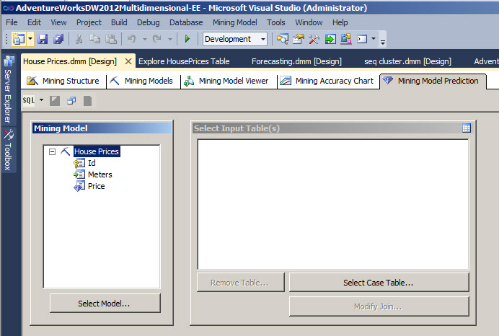Screen dimensions: 499x336
Task: Open the File menu
Action: tap(12, 22)
